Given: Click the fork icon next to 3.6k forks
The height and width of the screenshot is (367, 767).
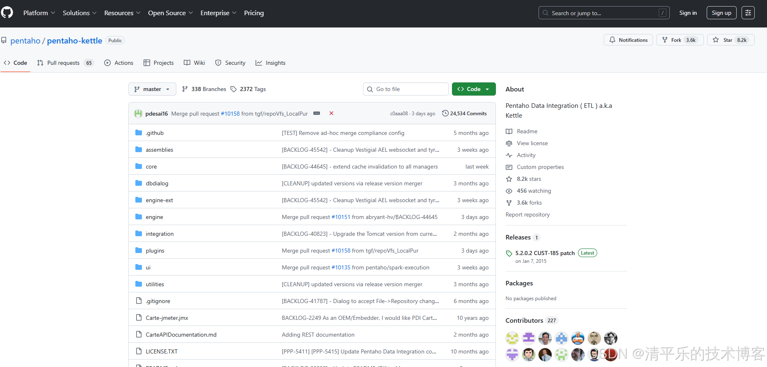Looking at the screenshot, I should (509, 203).
